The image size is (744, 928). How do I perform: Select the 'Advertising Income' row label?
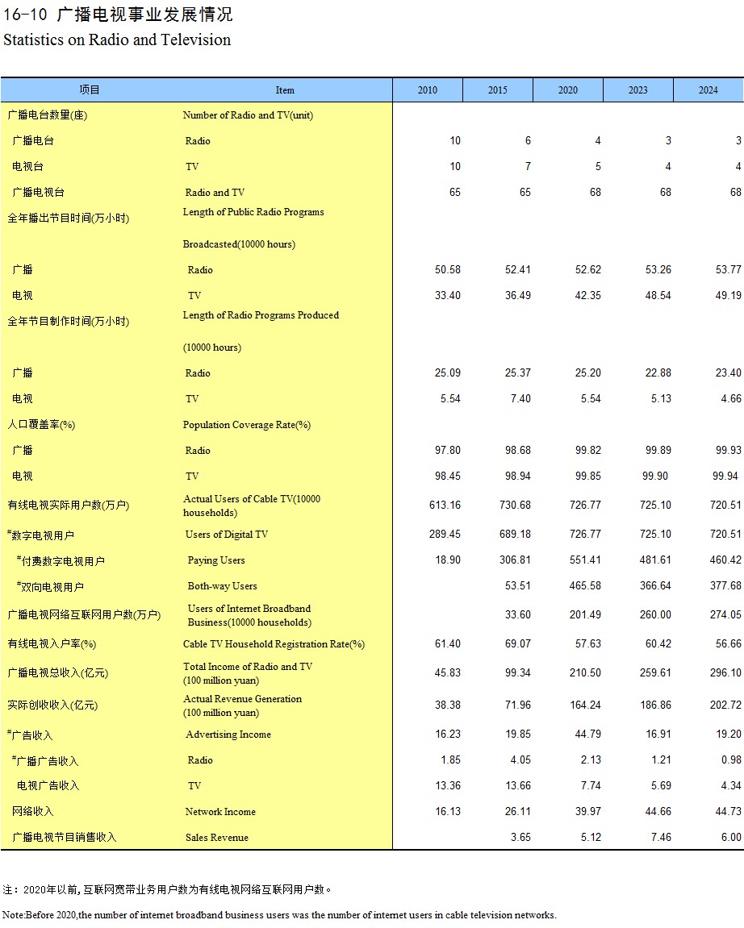(x=228, y=734)
